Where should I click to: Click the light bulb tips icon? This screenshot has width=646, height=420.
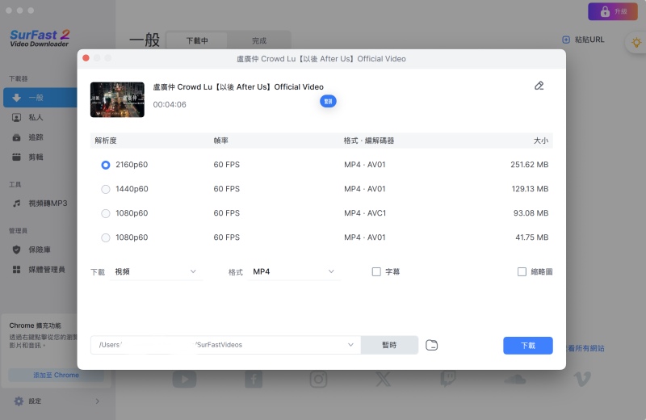(x=636, y=42)
